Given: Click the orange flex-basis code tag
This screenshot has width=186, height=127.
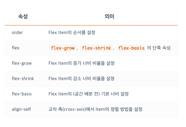Looking at the screenshot, I should (132, 48).
